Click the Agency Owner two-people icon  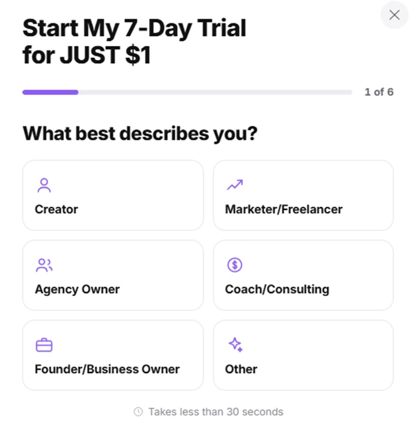[x=44, y=265]
